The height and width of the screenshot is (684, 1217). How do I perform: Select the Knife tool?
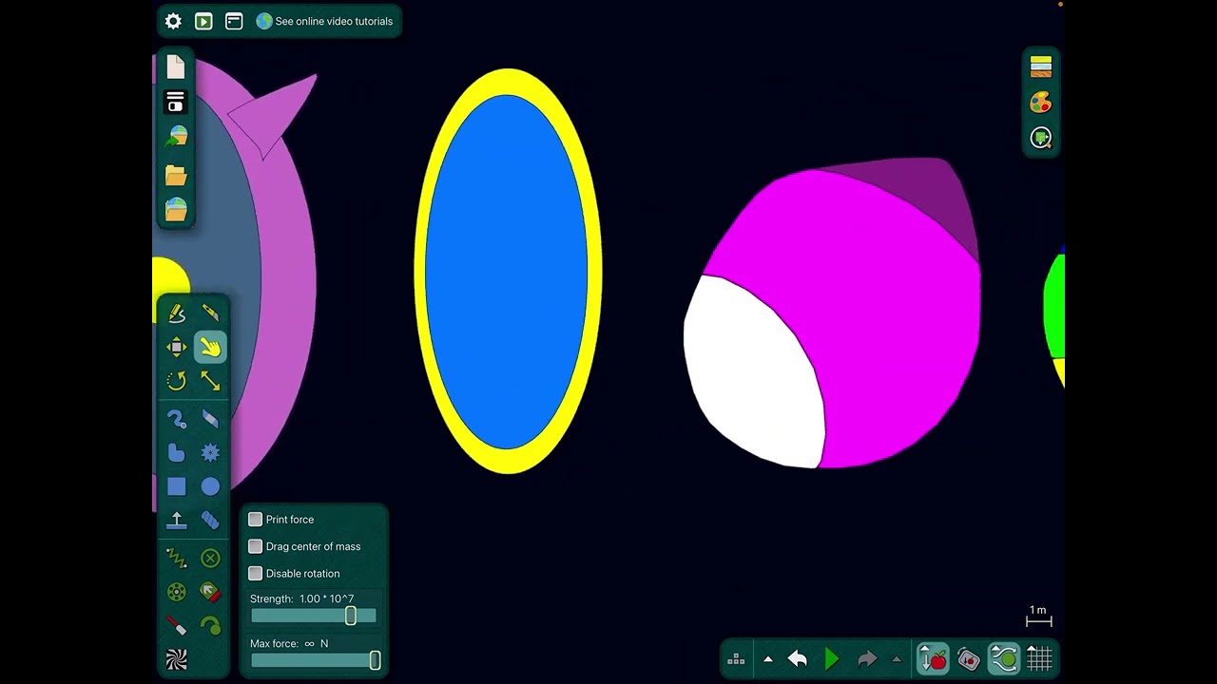pyautogui.click(x=210, y=313)
